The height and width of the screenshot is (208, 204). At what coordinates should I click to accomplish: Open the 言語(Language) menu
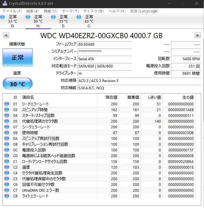coord(144,11)
